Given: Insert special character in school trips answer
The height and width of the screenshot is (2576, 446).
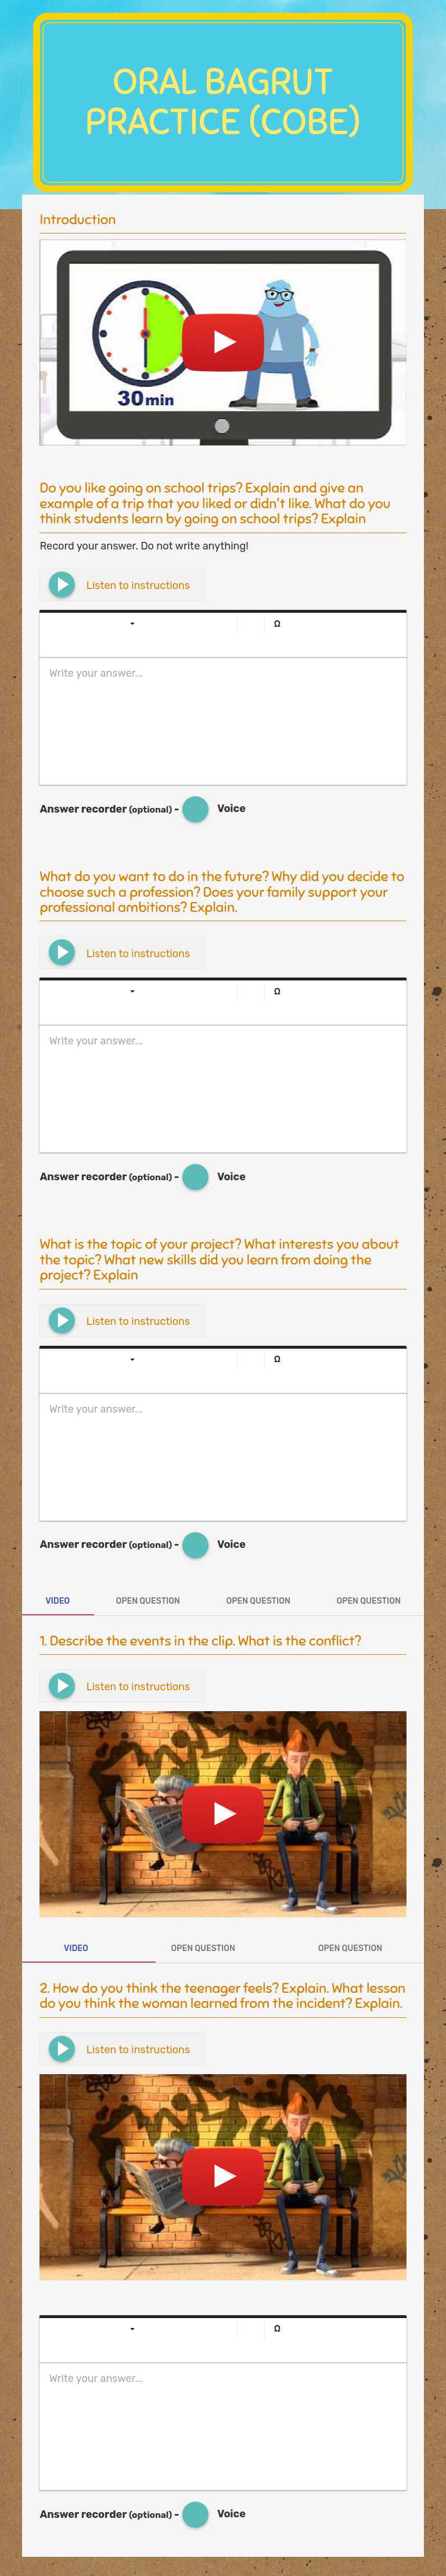Looking at the screenshot, I should (277, 624).
